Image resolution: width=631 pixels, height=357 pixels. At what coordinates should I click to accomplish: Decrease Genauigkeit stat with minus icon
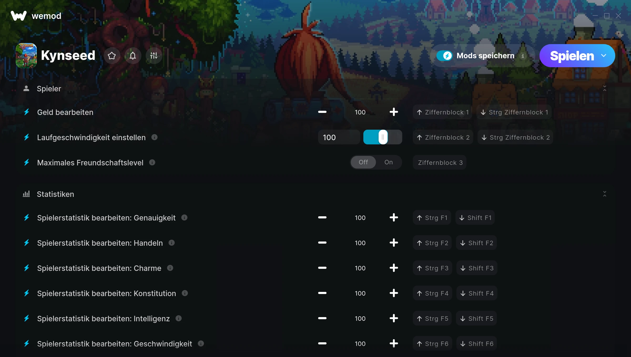(x=322, y=217)
